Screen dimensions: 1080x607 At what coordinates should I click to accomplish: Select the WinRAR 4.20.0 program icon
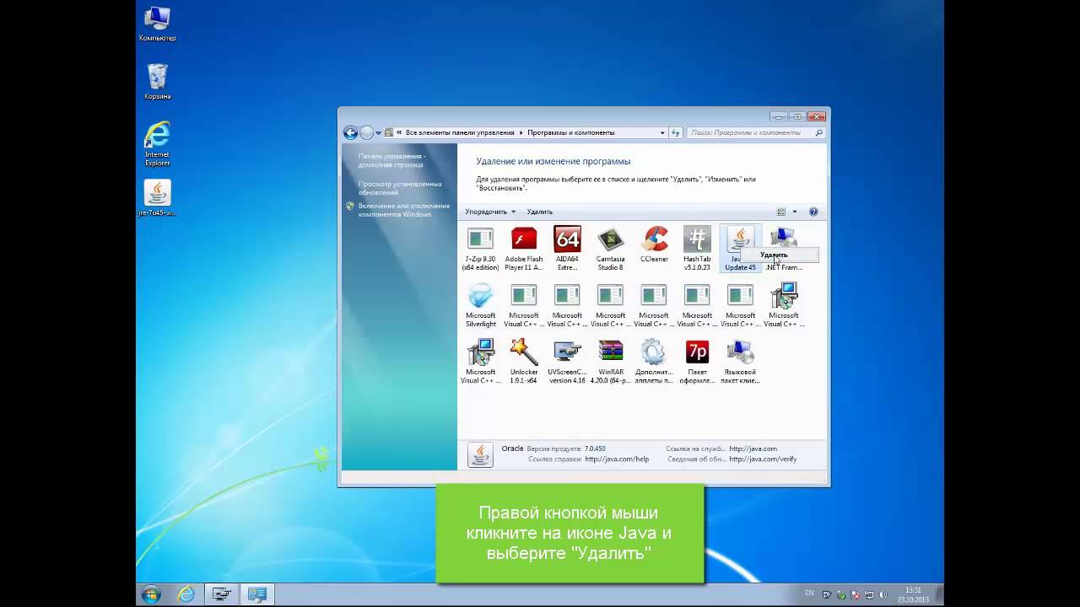(610, 362)
